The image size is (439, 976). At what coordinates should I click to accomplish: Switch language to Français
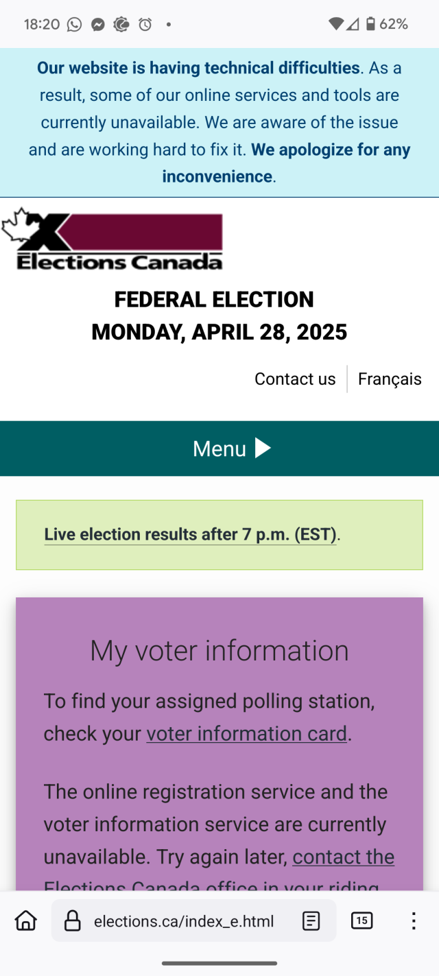pos(390,379)
